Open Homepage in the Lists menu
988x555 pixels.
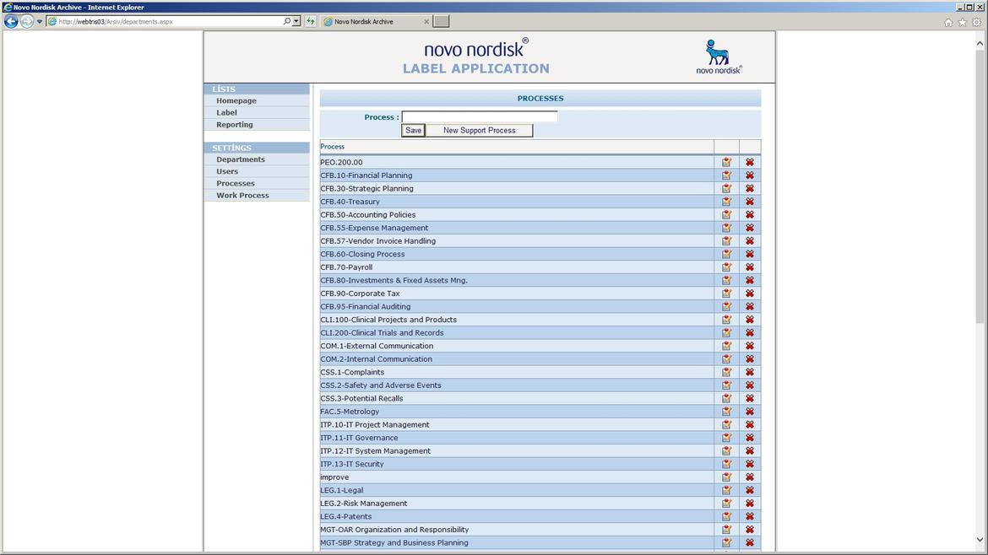coord(236,100)
